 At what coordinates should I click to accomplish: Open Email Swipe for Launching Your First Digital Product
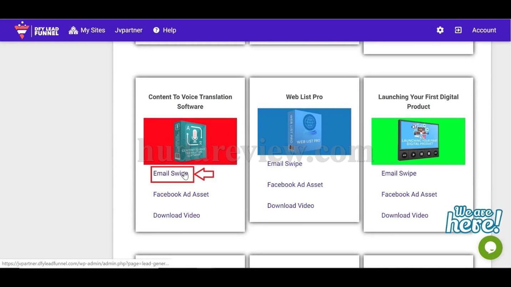pyautogui.click(x=399, y=174)
